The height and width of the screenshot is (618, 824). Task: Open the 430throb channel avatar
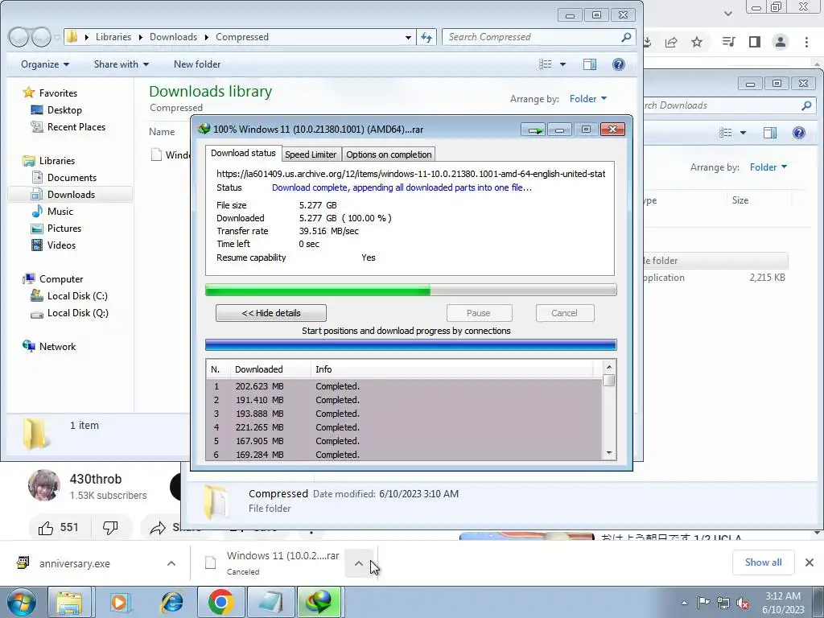44,485
